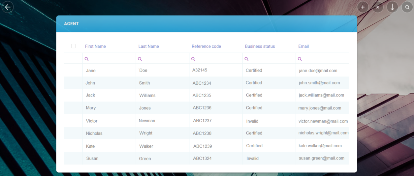Sort by Email column header
Screen dimensions: 414x176
(x=303, y=46)
